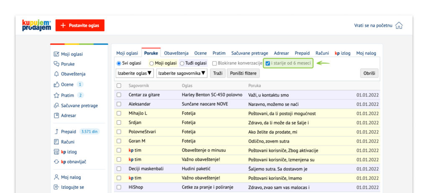Click the Prepaid arrow icon in sidebar
This screenshot has height=193, width=428.
pyautogui.click(x=56, y=131)
